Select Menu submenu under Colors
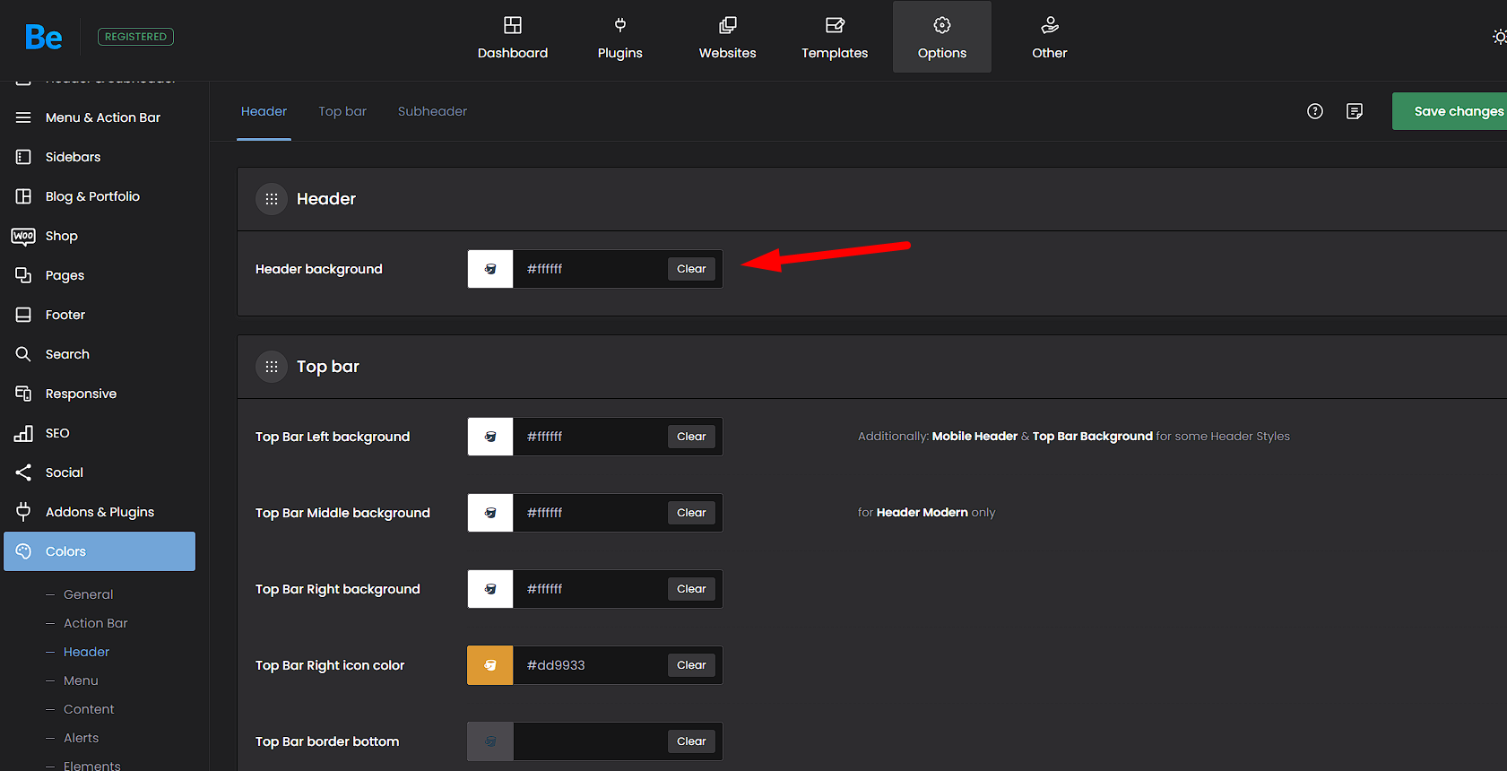 (81, 680)
